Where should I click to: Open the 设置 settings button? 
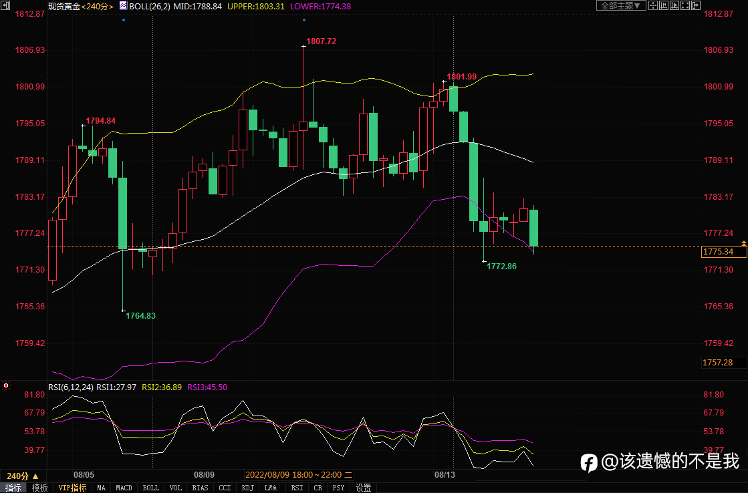(363, 488)
